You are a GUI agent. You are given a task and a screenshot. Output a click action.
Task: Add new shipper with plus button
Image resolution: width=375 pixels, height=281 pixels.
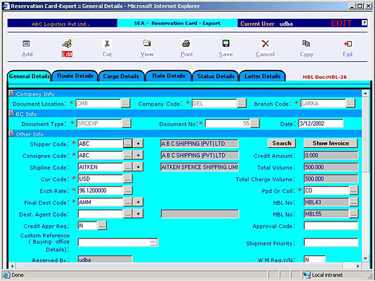click(x=138, y=144)
